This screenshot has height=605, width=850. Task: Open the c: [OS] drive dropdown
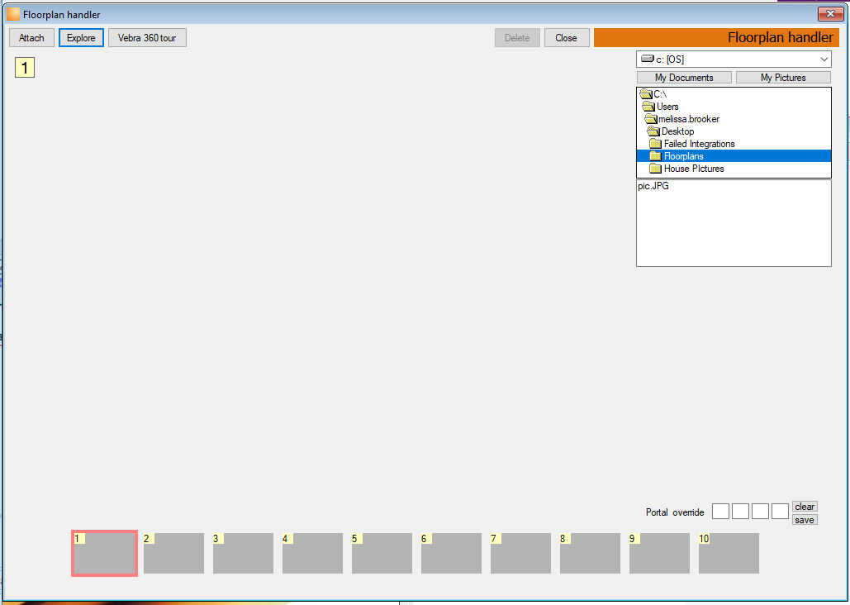click(x=734, y=60)
